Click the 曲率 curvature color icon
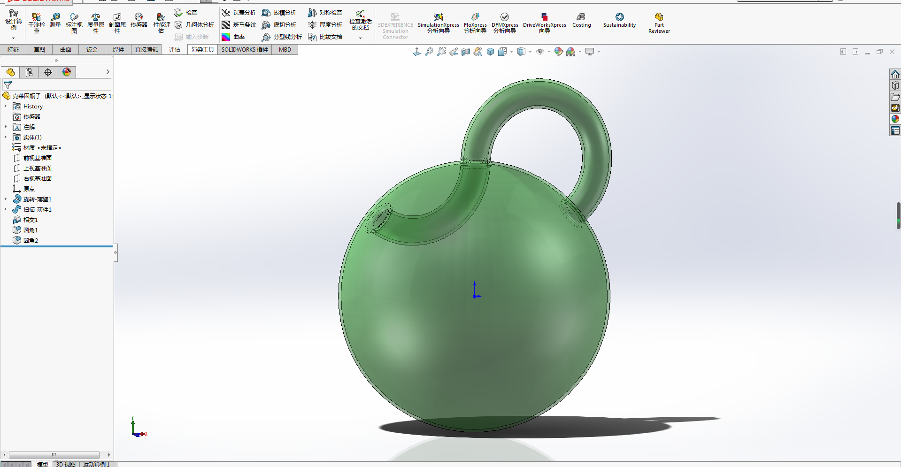 click(226, 37)
